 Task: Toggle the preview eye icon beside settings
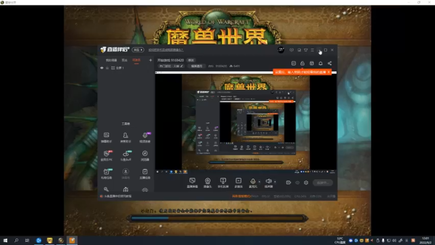[297, 182]
